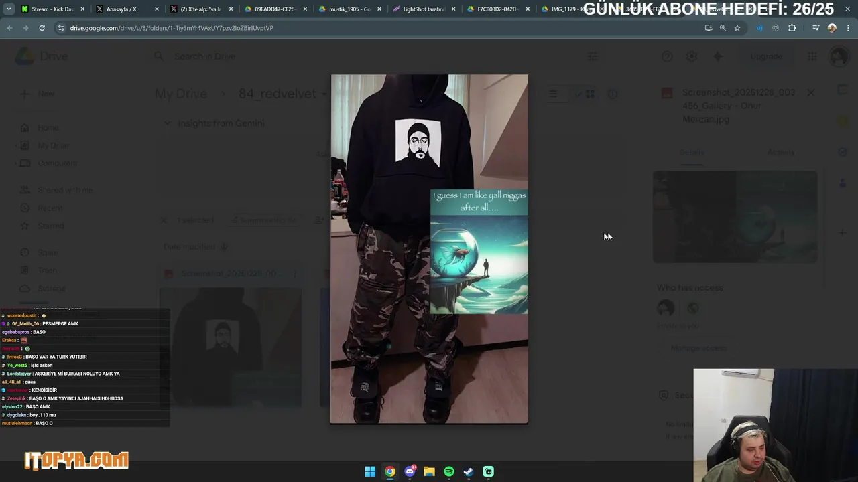Toggle Date modified sort direction arrow

click(x=224, y=247)
